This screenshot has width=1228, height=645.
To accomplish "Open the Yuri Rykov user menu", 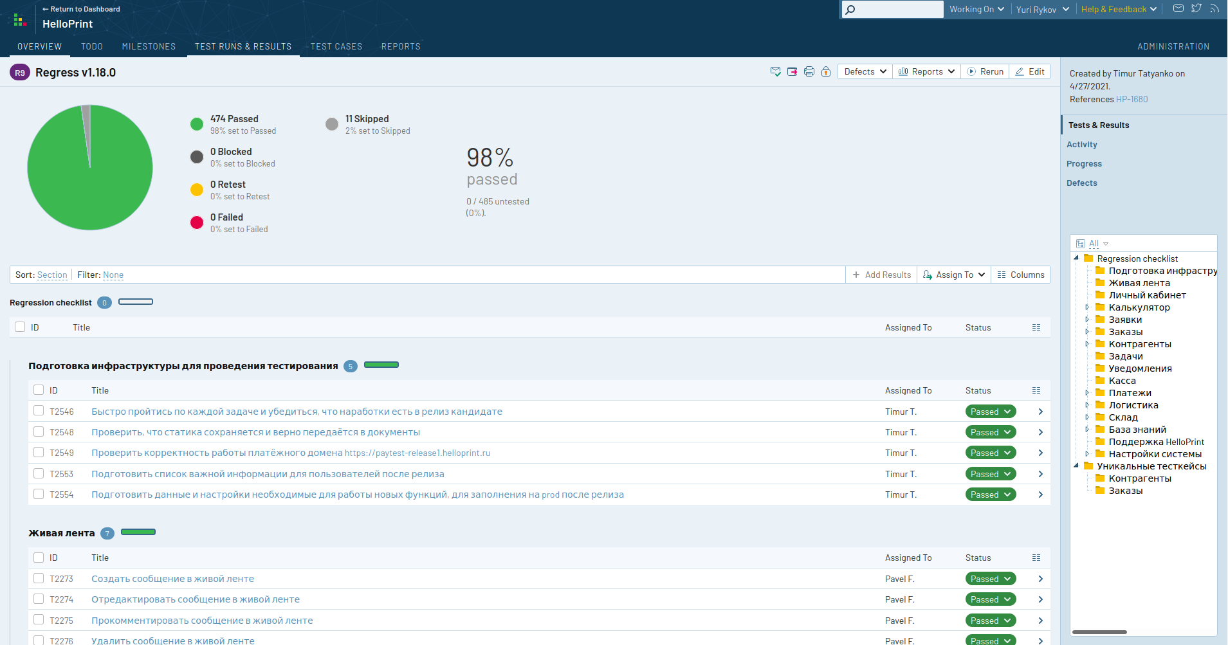I will click(1042, 9).
